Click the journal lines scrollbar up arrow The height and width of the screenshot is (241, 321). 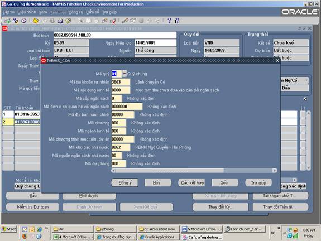coord(309,113)
